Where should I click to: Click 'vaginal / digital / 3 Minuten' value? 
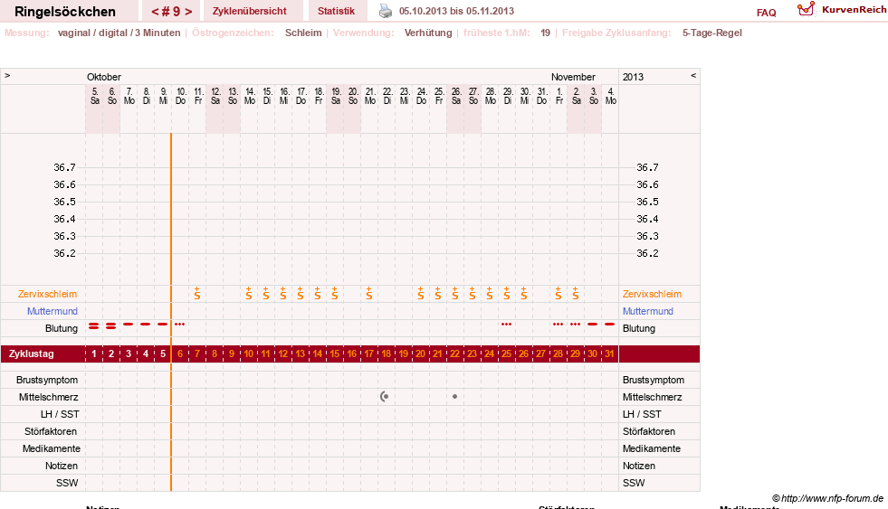click(x=119, y=33)
